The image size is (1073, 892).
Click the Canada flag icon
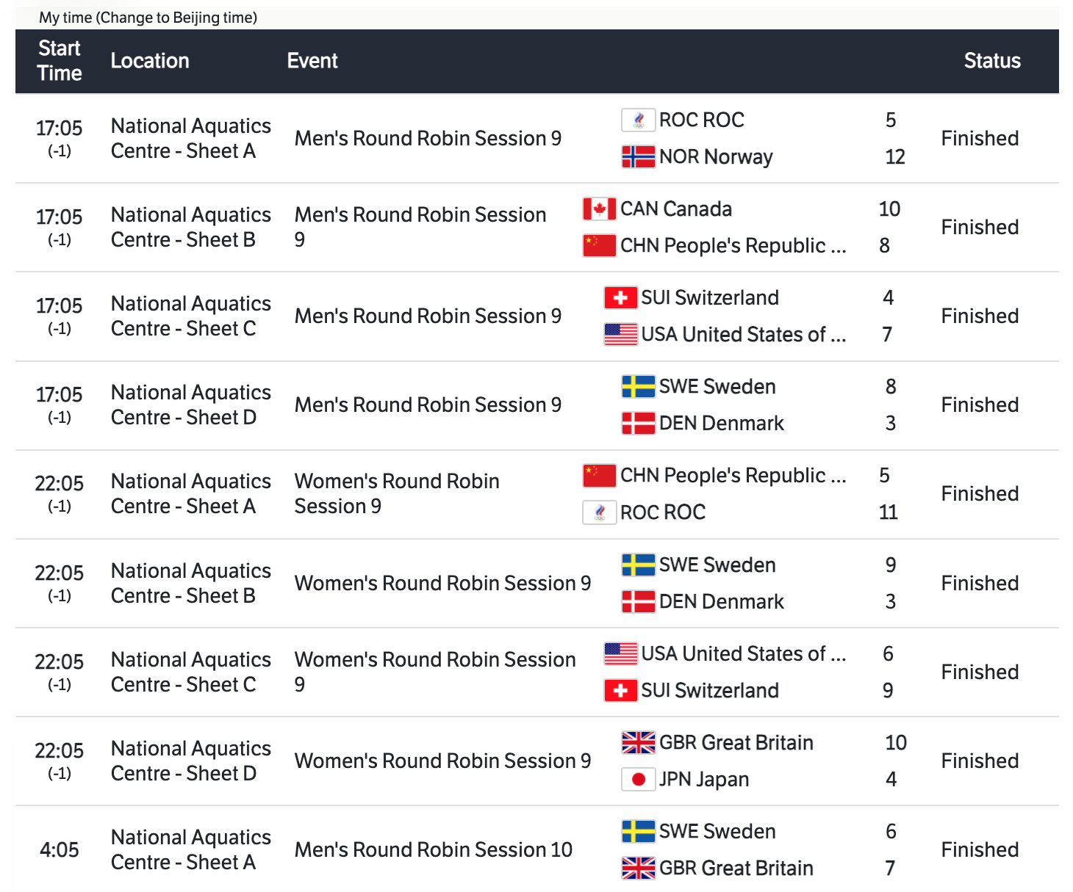tap(599, 209)
